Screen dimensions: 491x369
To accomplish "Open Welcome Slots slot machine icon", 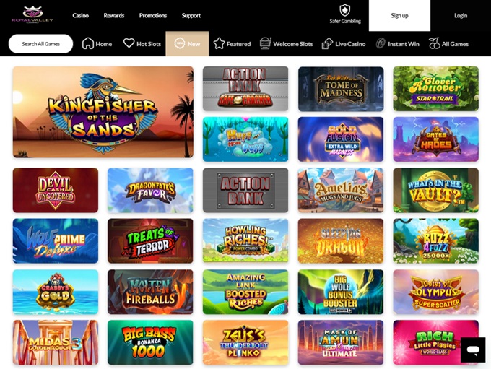I will [x=265, y=43].
